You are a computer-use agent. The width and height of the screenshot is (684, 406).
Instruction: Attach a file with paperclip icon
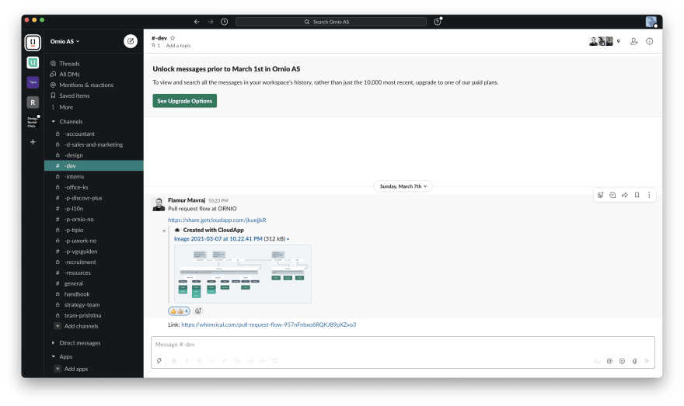coord(635,361)
